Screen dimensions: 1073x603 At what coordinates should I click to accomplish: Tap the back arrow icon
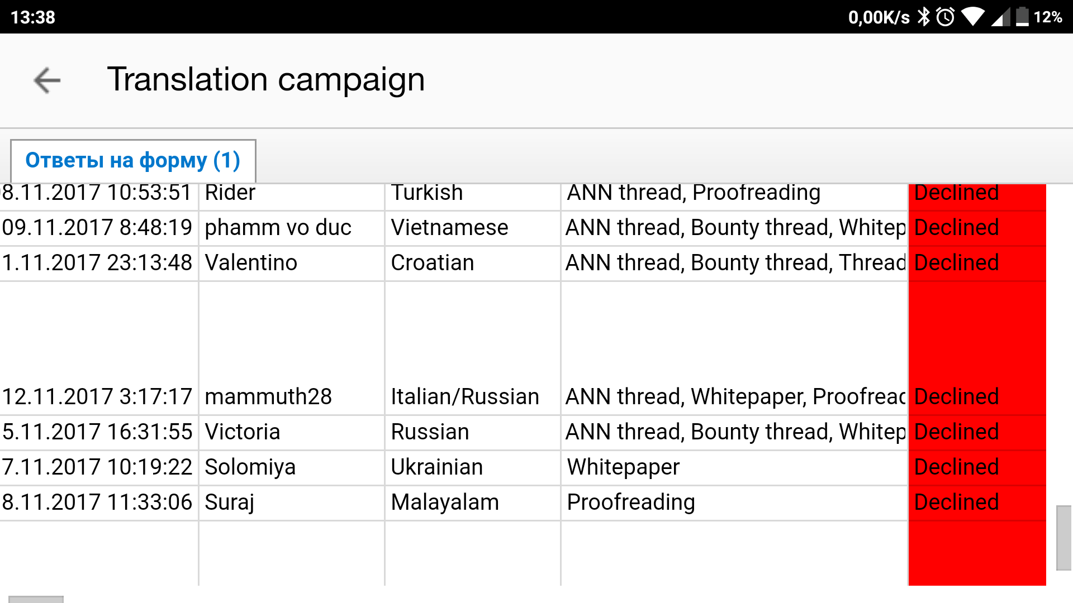click(47, 80)
